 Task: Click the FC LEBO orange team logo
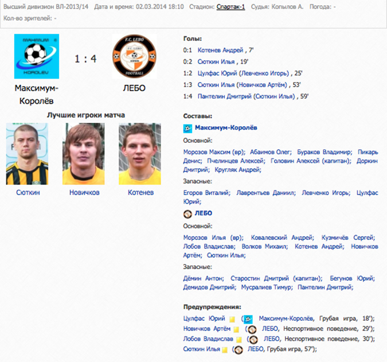[x=134, y=56]
